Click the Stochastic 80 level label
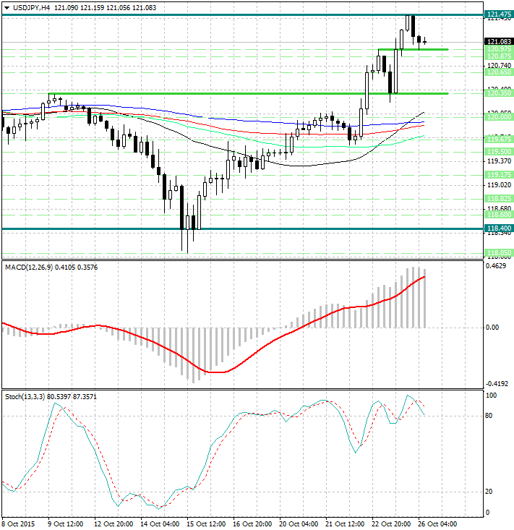 (x=489, y=416)
